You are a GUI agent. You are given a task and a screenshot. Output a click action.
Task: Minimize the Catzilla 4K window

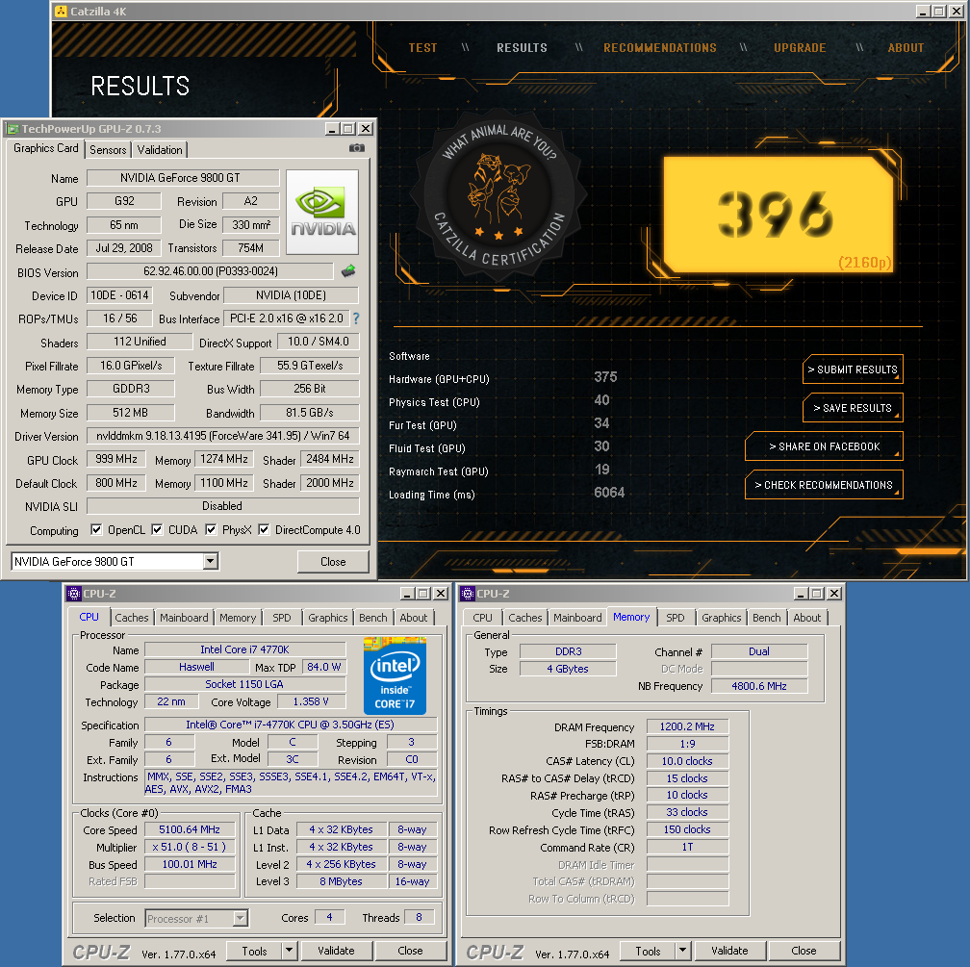(922, 12)
